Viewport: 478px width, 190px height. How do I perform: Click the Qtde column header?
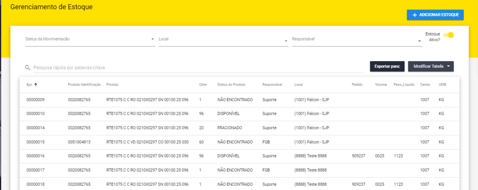[x=204, y=84]
